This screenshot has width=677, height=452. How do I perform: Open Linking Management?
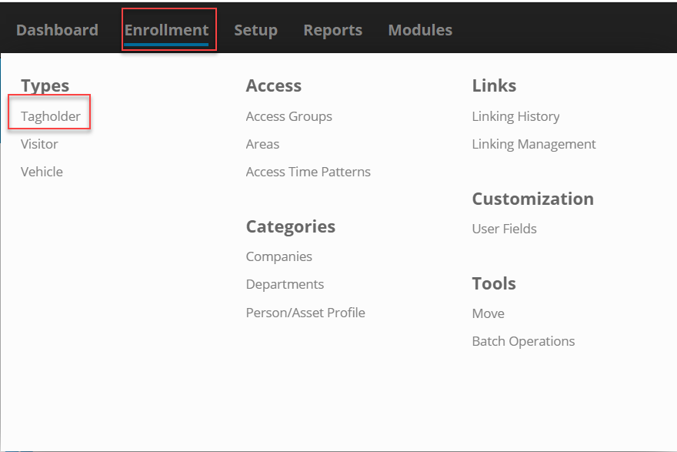[x=534, y=144]
